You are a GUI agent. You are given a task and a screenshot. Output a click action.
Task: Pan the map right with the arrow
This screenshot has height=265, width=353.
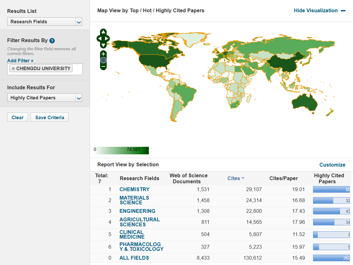pos(107,39)
